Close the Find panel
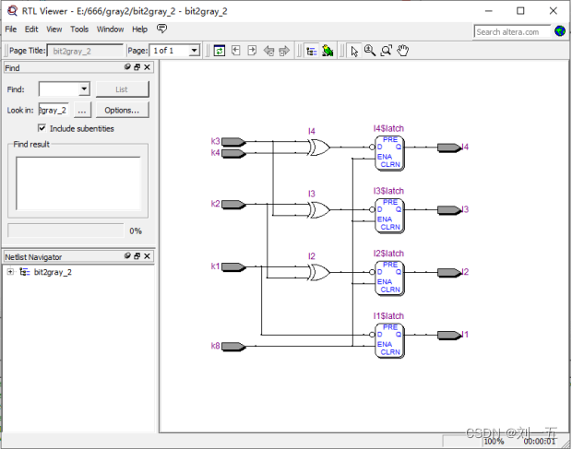This screenshot has width=572, height=449. click(148, 67)
